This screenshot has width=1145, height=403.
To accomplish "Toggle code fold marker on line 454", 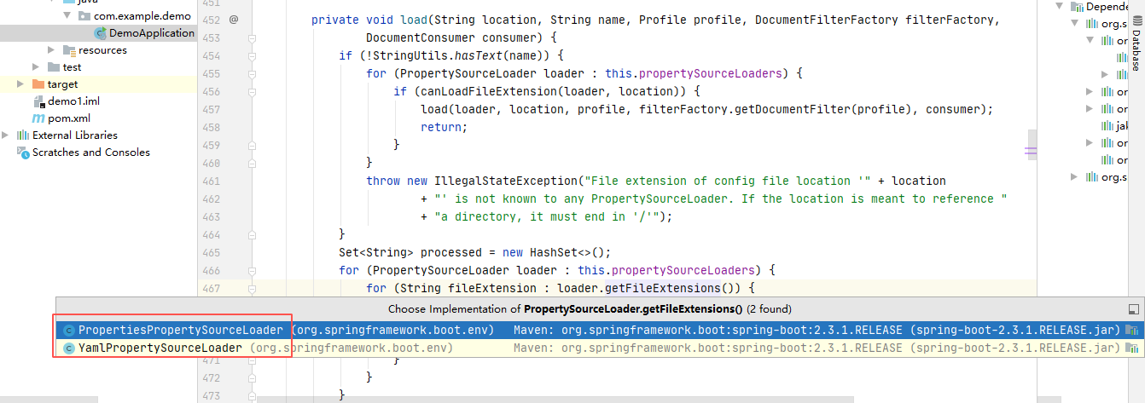I will (x=252, y=55).
